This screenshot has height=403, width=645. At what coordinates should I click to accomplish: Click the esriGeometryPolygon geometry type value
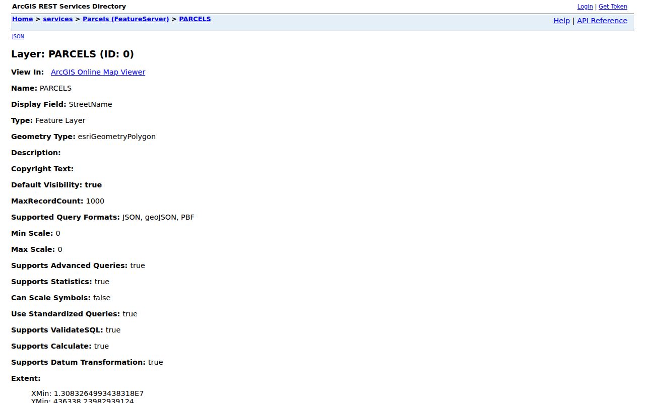click(116, 137)
